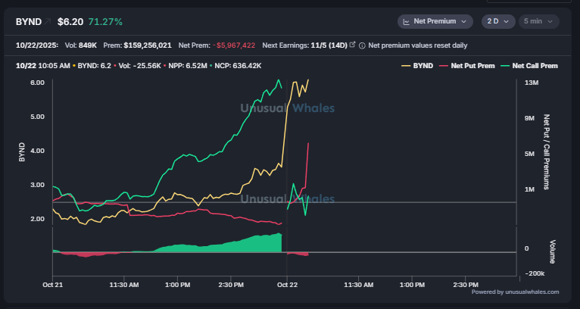Viewport: 580px width, 309px height.
Task: Hide the Net Put Prem series label
Action: (x=472, y=66)
